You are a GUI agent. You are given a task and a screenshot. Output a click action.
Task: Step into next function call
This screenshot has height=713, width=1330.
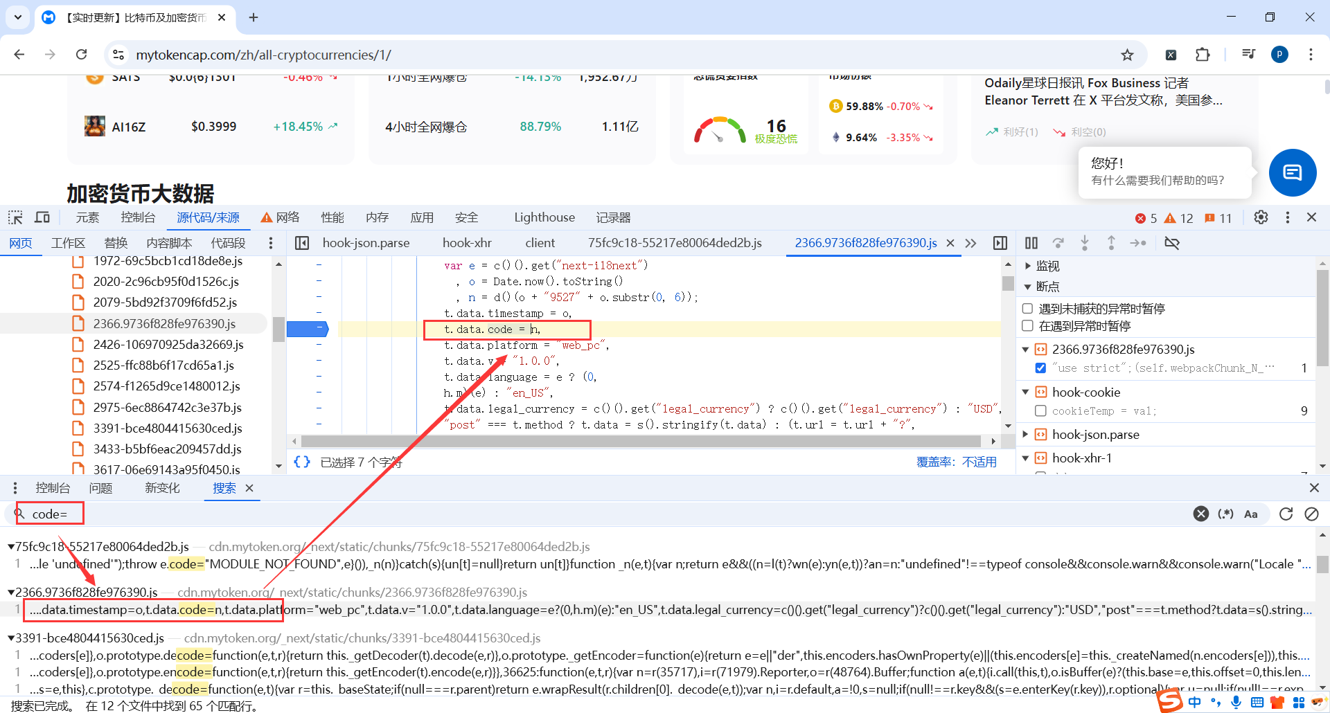[x=1085, y=243]
